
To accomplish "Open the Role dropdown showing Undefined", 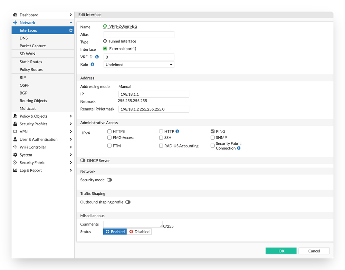I will tap(139, 65).
